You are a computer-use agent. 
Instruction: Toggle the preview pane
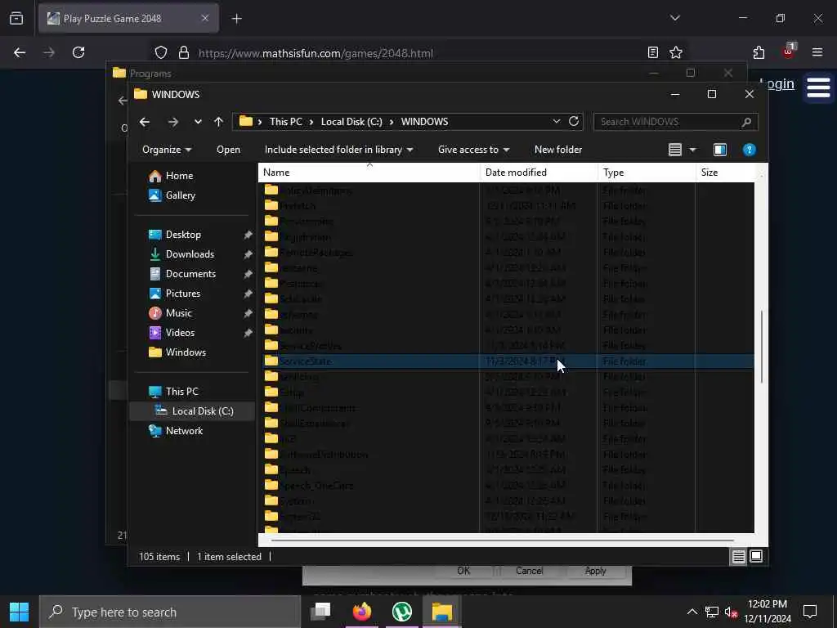[x=719, y=150]
